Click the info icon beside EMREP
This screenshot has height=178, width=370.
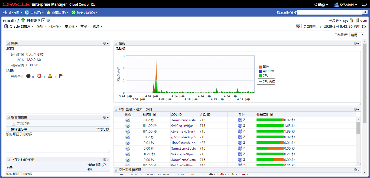click(48, 20)
